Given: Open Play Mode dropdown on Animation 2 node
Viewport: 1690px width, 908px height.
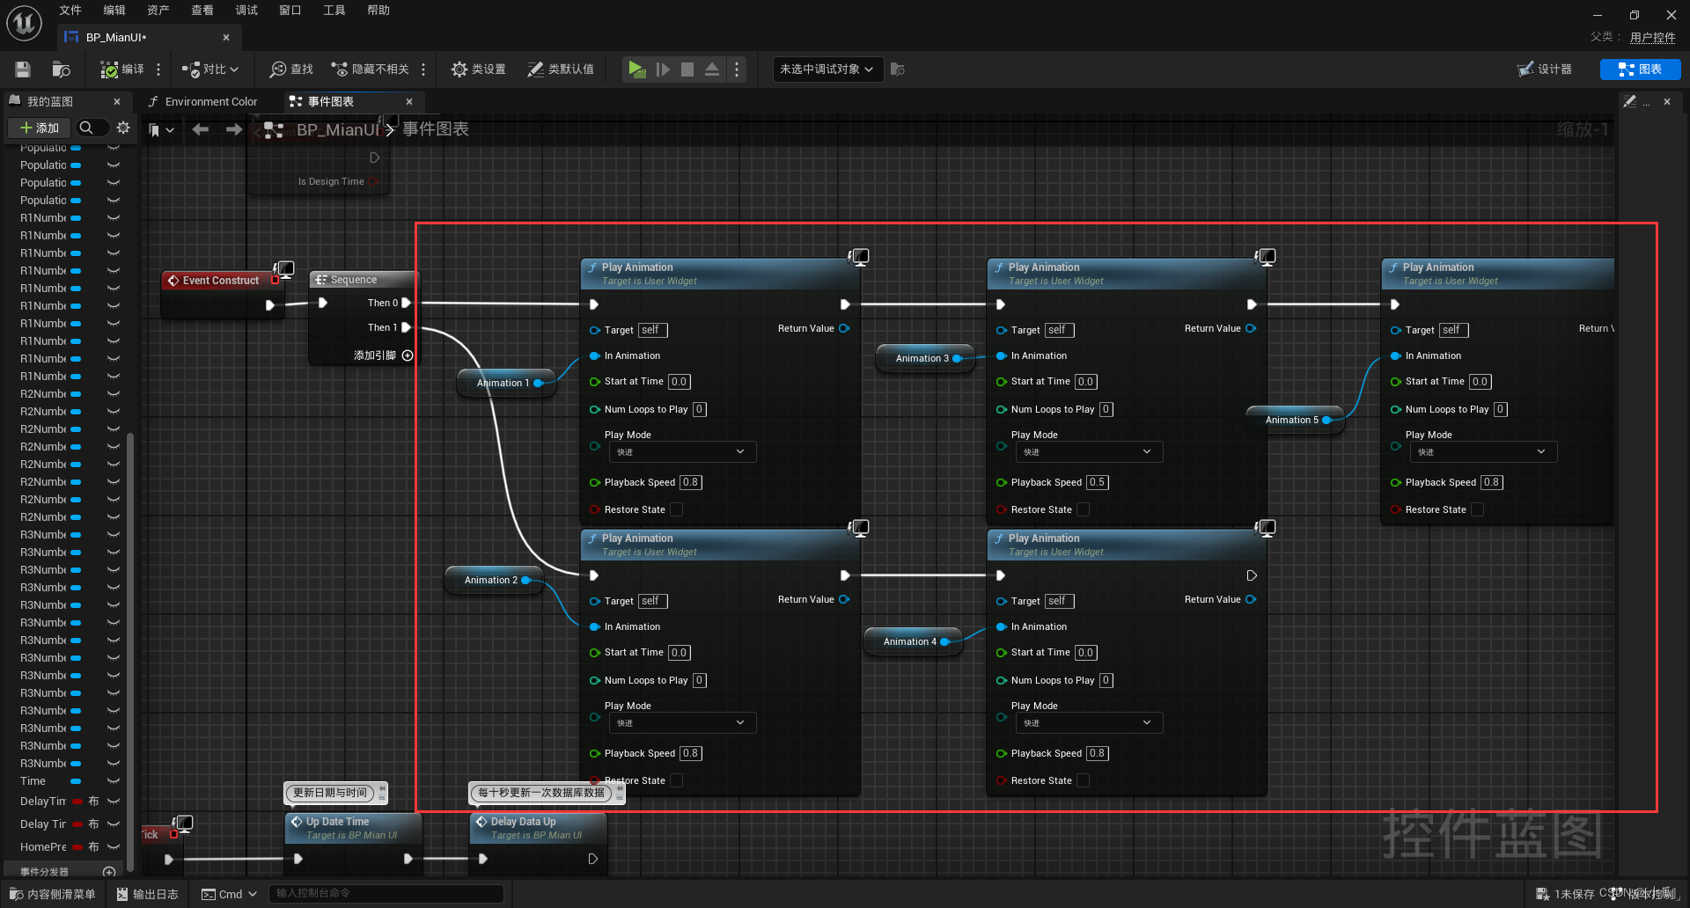Looking at the screenshot, I should [x=682, y=723].
